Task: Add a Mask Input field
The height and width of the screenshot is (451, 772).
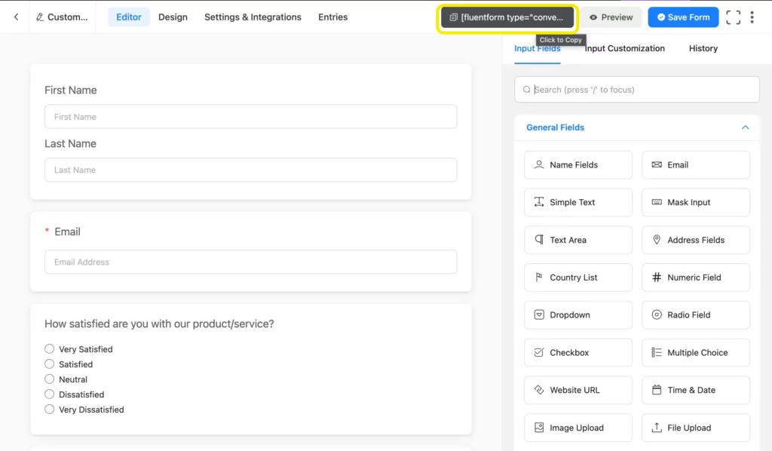Action: [696, 202]
